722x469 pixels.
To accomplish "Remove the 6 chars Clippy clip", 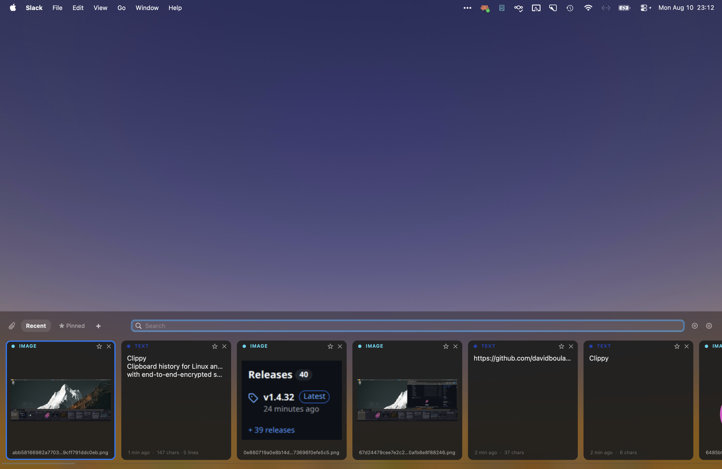I will [x=686, y=346].
